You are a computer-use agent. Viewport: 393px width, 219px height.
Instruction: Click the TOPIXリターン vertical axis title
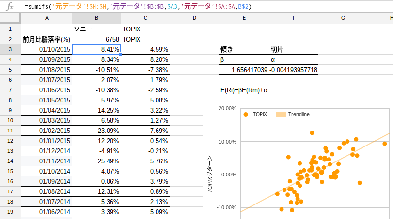click(x=210, y=174)
